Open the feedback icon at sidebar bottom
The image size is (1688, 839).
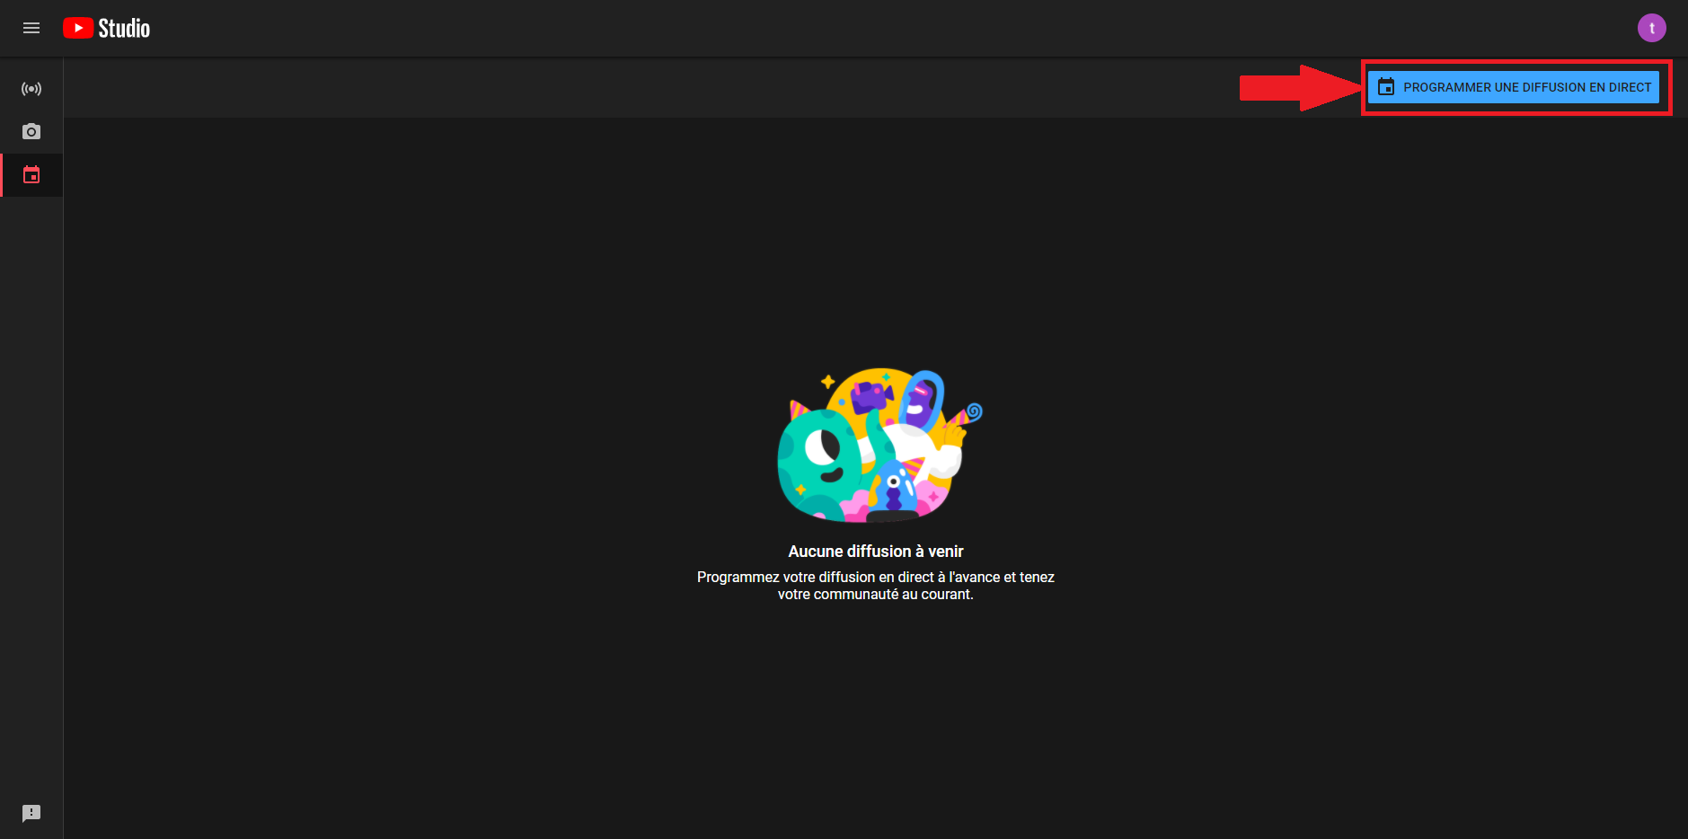click(31, 813)
